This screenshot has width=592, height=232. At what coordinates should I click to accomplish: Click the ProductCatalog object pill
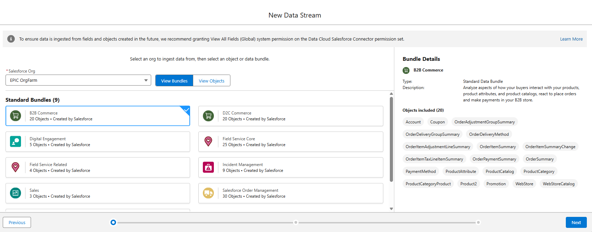coord(500,172)
